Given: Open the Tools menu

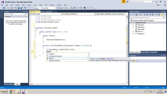Looking at the screenshot, I should coord(41,5).
